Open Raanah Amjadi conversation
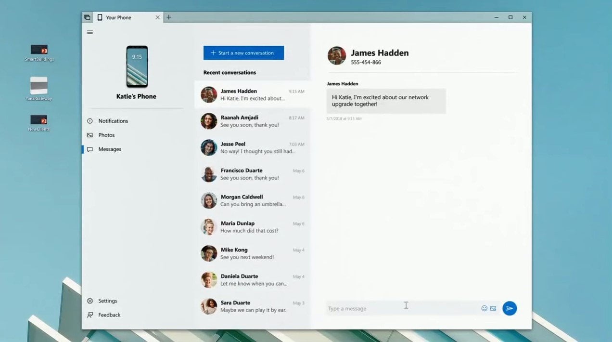The image size is (612, 342). coord(253,121)
